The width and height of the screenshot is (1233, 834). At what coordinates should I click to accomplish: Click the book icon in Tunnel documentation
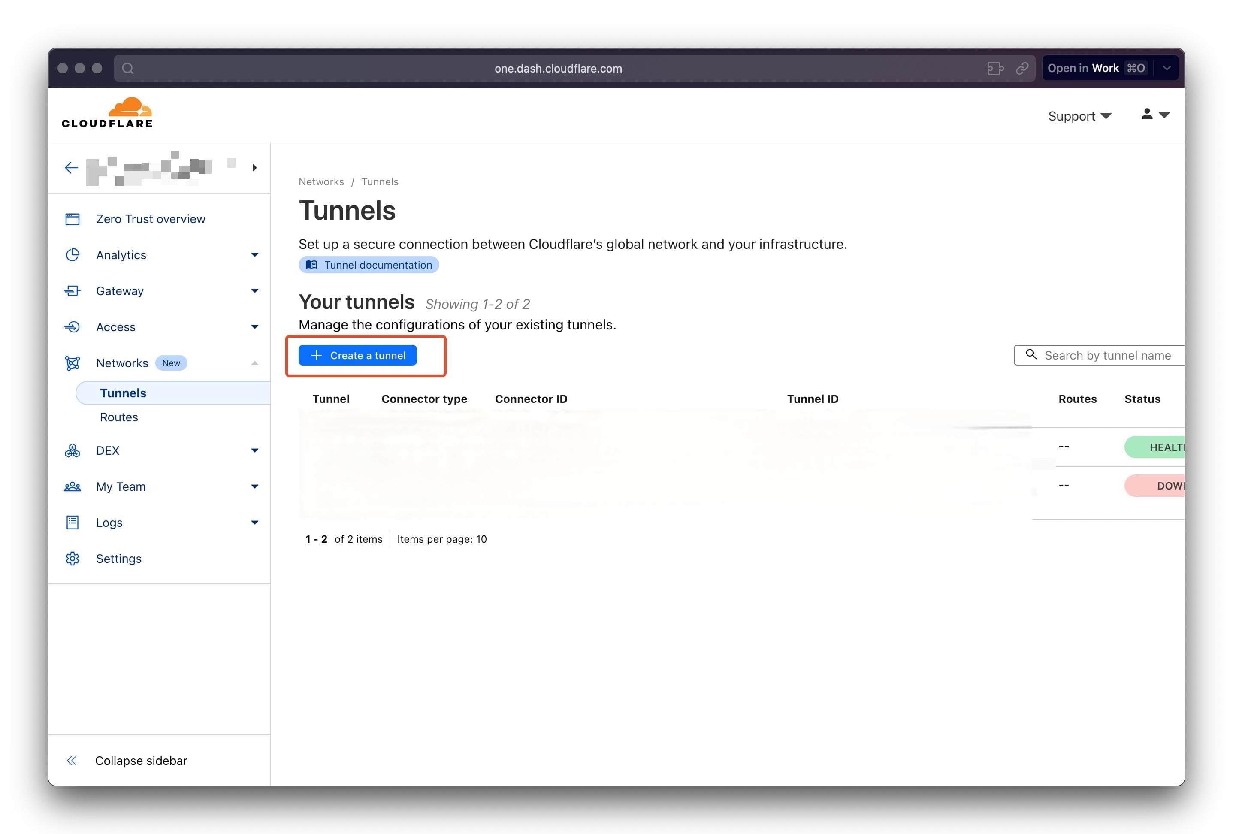[311, 265]
